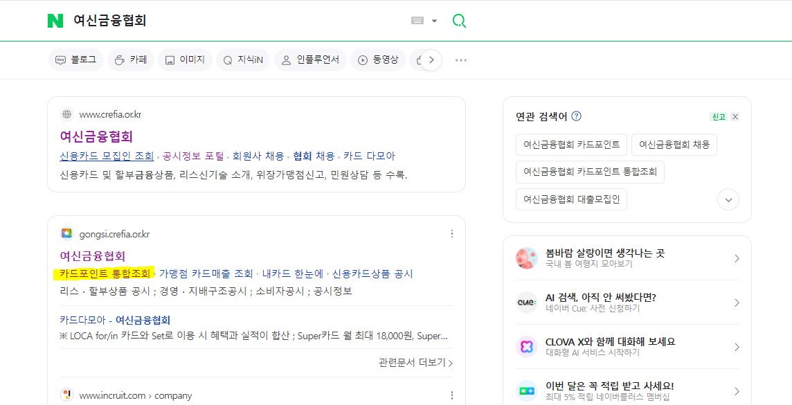
Task: Switch to the 인플루언서 tab
Action: [310, 60]
